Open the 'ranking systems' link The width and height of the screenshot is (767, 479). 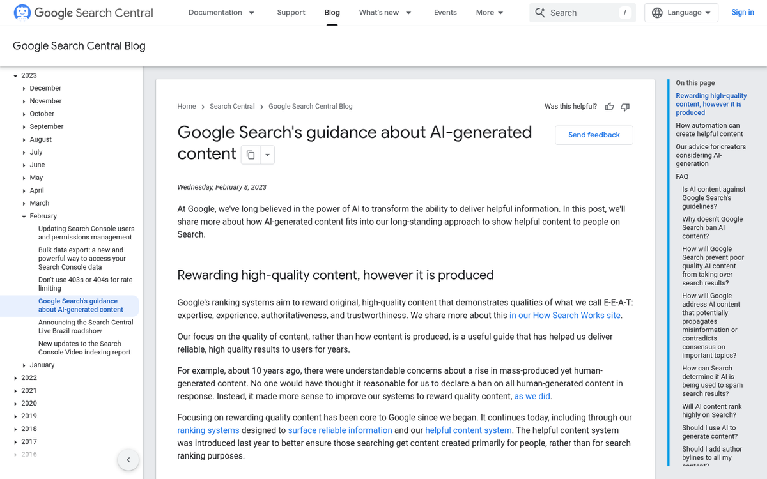[x=208, y=430]
